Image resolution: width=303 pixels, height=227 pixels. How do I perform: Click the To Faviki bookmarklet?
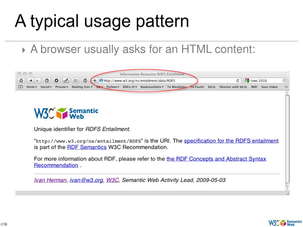click(197, 87)
